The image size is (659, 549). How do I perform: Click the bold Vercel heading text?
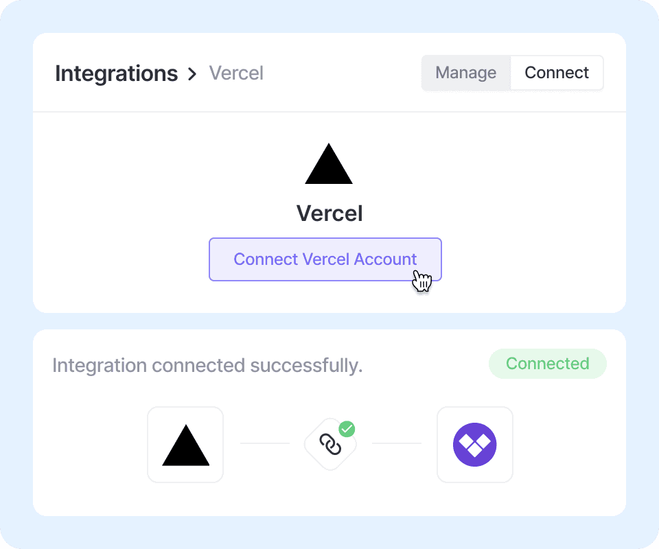click(329, 213)
